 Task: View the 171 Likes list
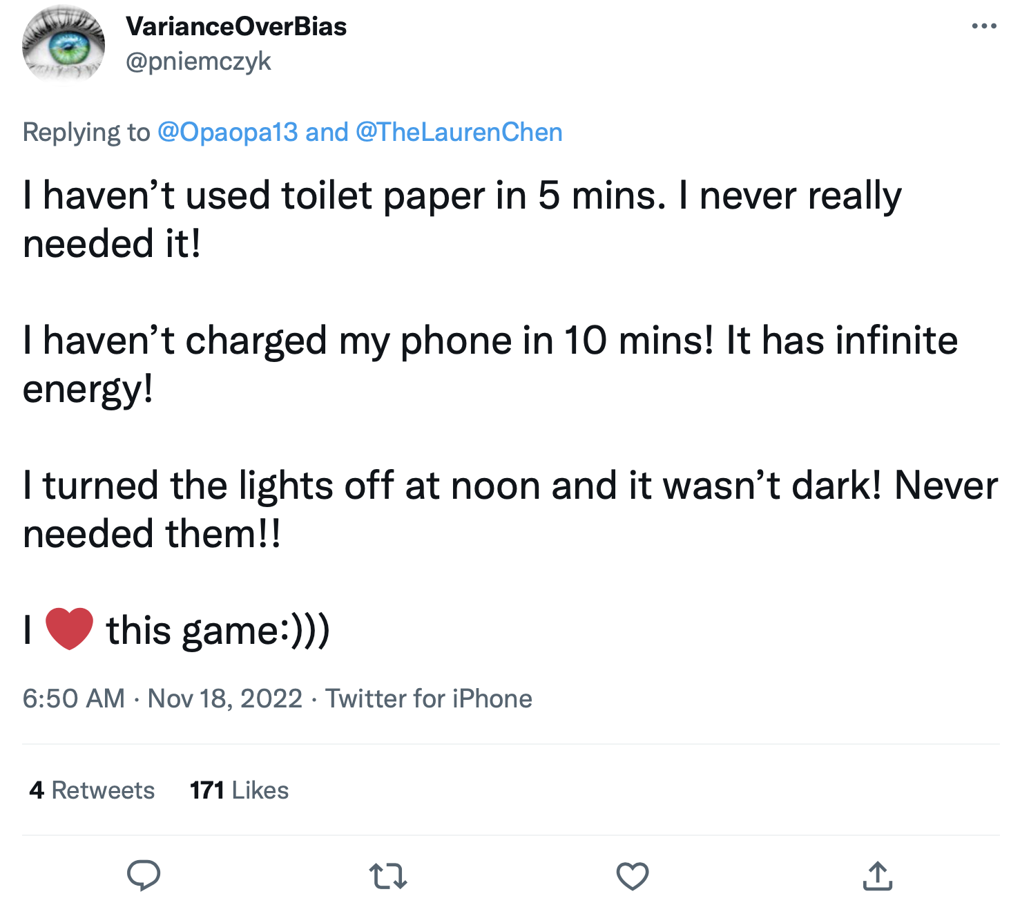click(x=239, y=790)
